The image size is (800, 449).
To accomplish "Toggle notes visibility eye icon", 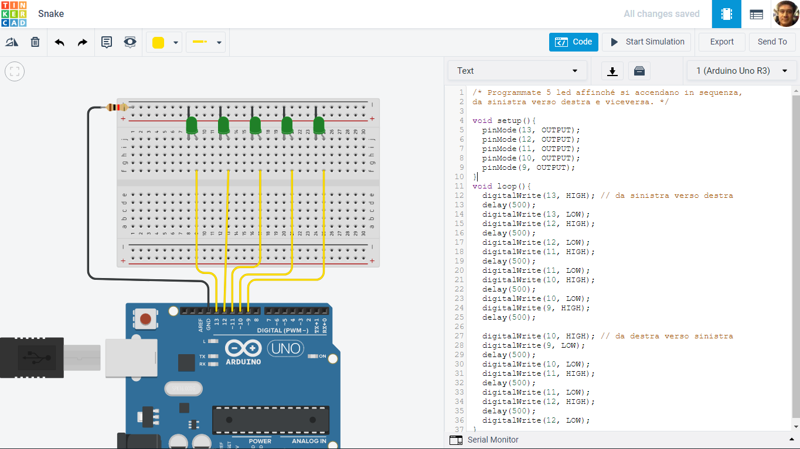I will 130,42.
